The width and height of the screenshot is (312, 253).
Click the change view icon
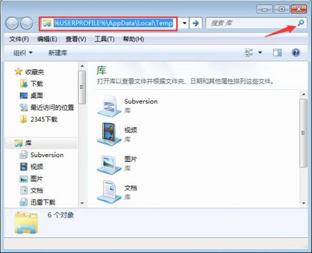click(249, 53)
